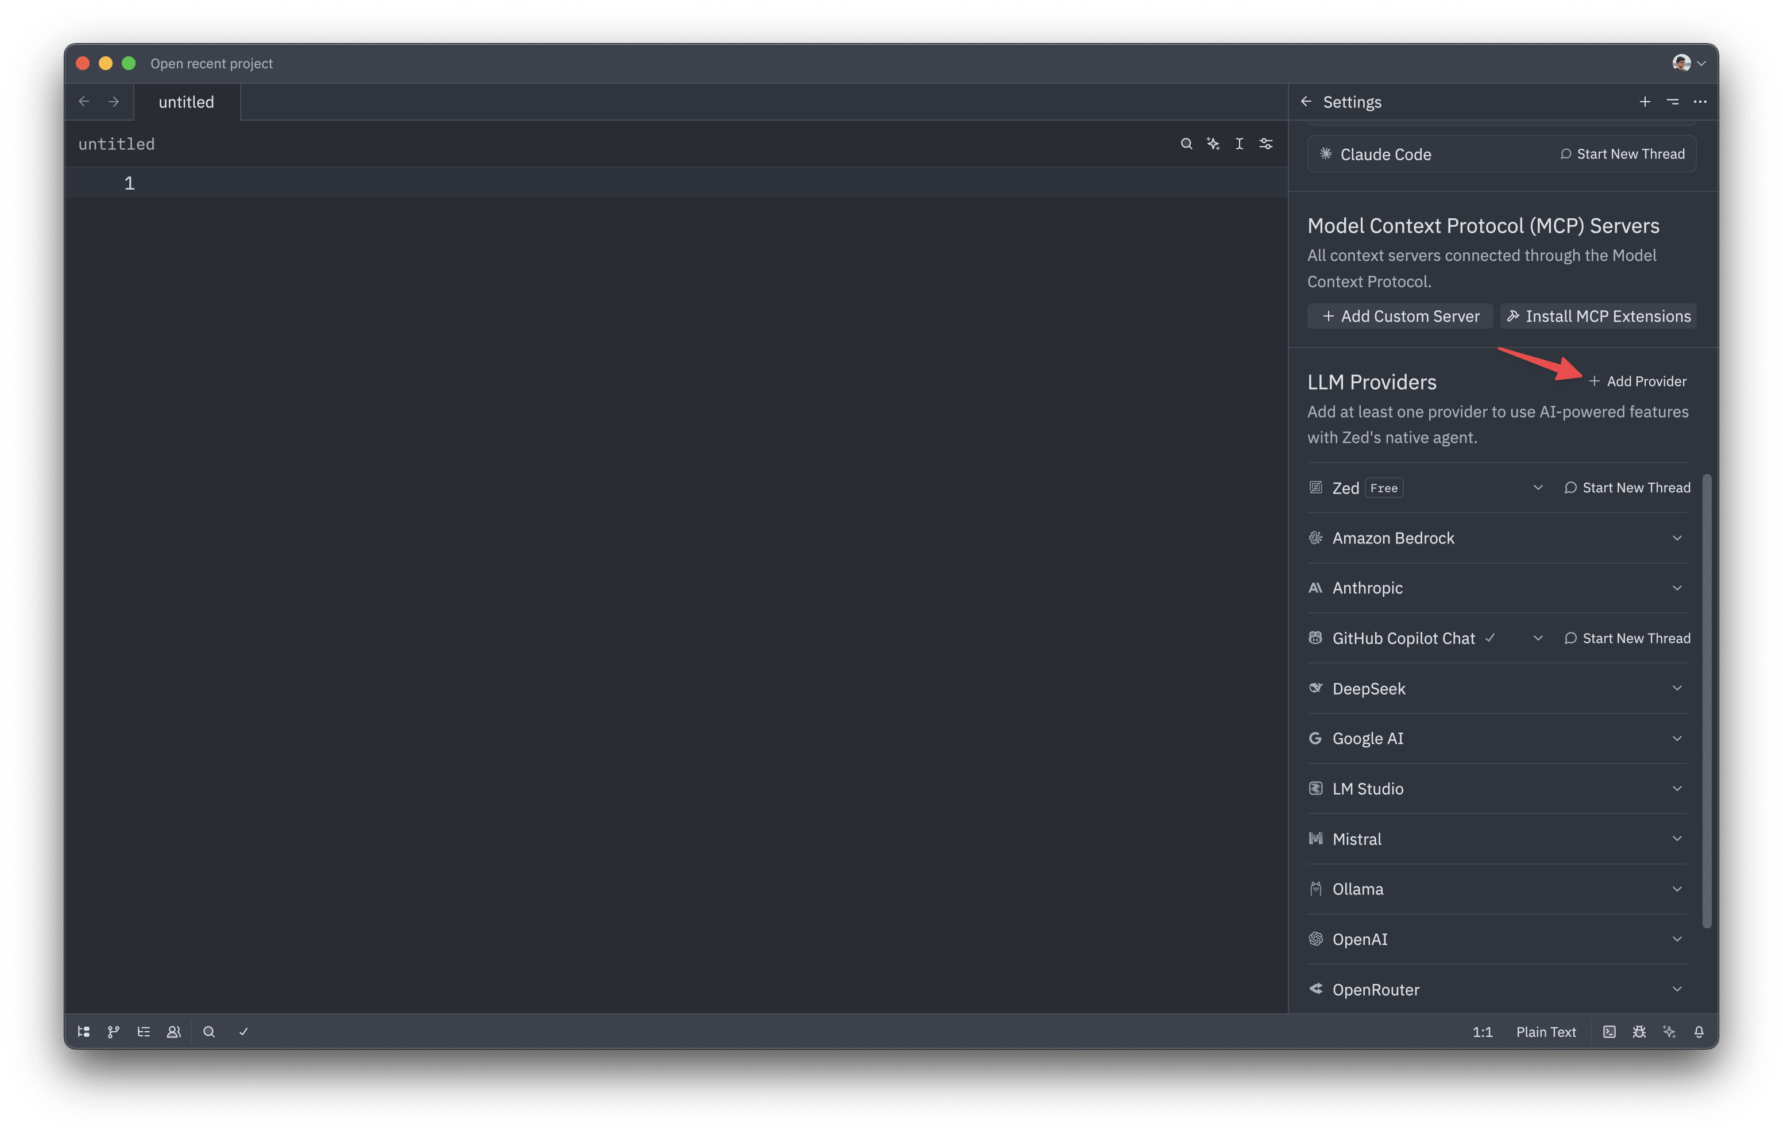Click the diagnostics checkmark in status bar
The width and height of the screenshot is (1783, 1134).
pos(244,1032)
